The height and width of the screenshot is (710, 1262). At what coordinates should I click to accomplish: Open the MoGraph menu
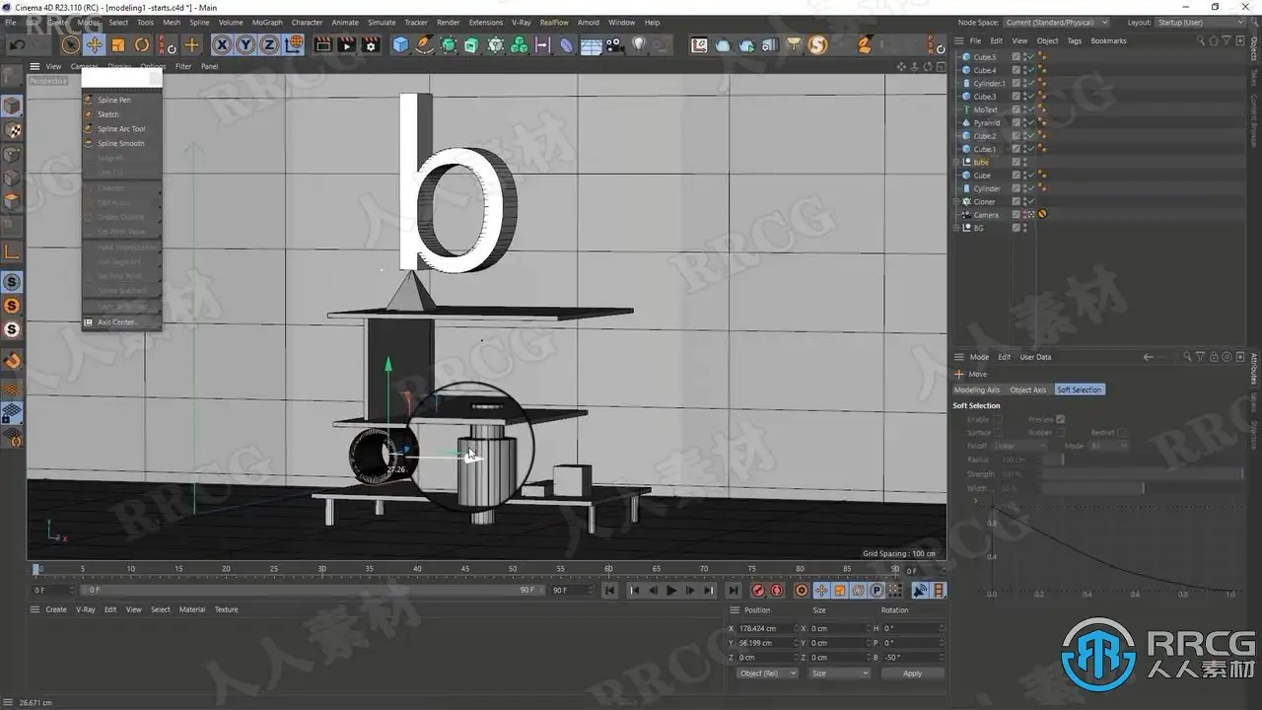click(267, 22)
